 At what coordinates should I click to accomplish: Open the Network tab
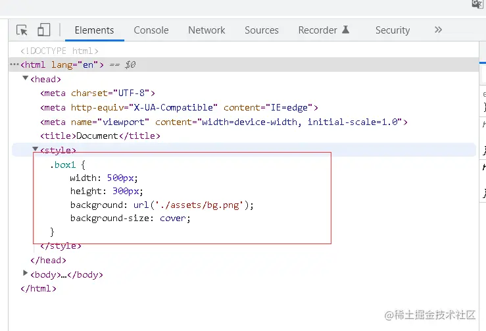[x=207, y=30]
